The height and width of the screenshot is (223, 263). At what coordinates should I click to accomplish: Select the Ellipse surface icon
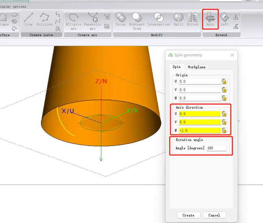click(14, 15)
